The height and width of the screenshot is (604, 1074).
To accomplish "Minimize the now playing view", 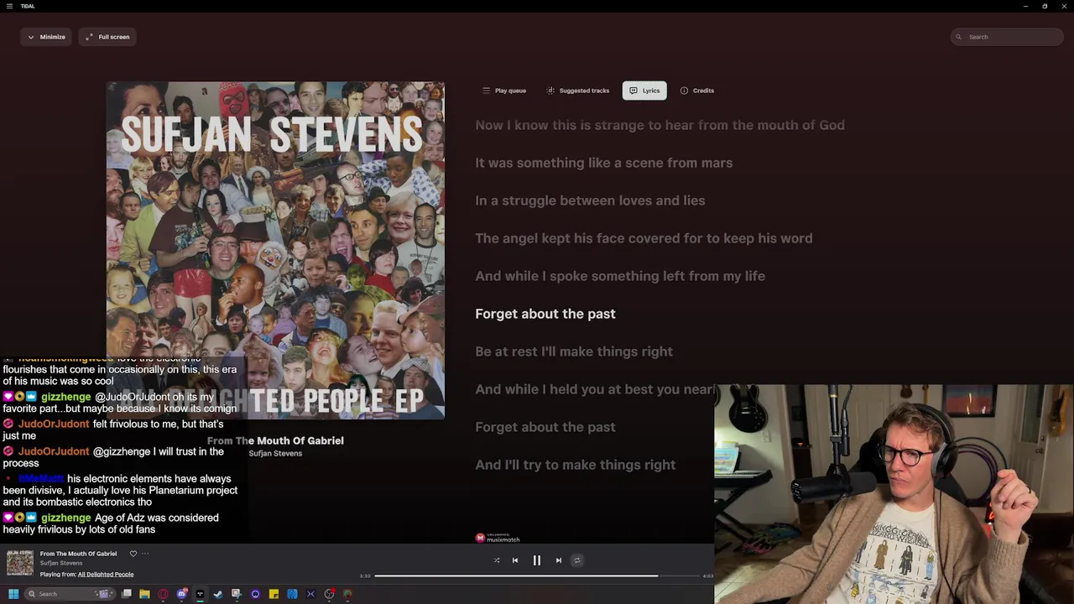I will pos(46,37).
